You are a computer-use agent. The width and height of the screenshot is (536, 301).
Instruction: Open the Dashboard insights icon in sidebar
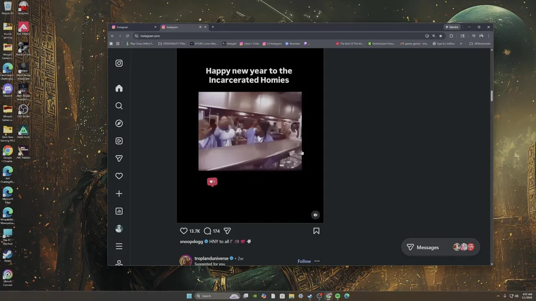[119, 211]
